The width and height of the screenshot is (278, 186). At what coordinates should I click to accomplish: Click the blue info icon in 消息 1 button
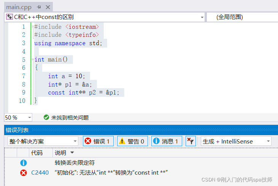click(156, 141)
